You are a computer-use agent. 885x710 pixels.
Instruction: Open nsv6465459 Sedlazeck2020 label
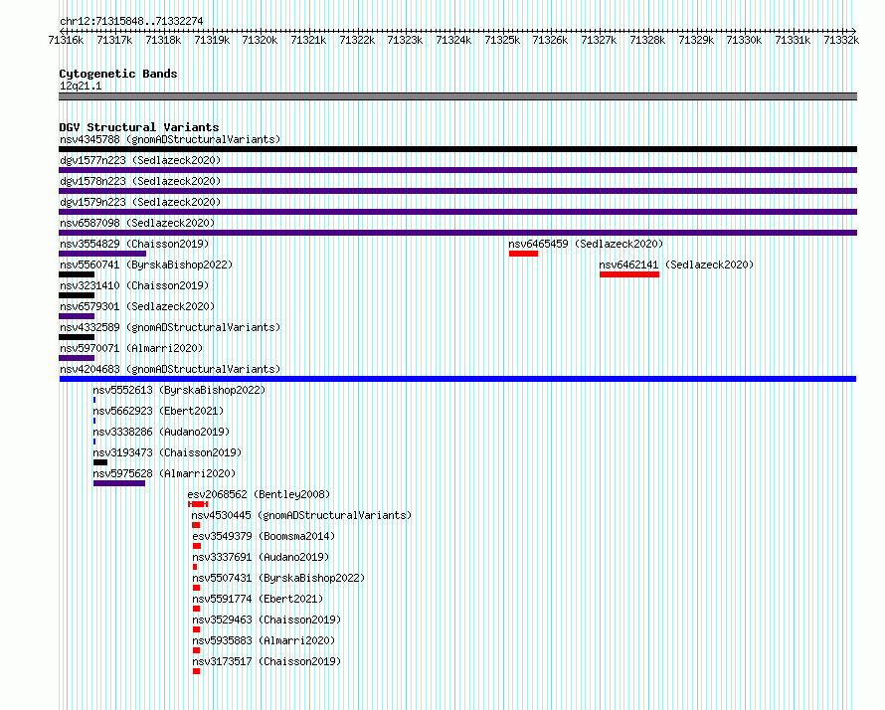point(586,244)
